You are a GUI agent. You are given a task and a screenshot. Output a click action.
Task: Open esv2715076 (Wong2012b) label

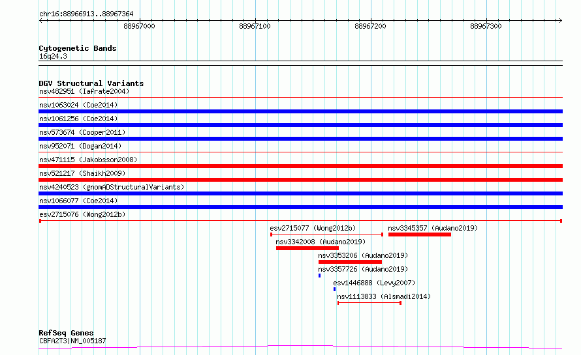[82, 214]
